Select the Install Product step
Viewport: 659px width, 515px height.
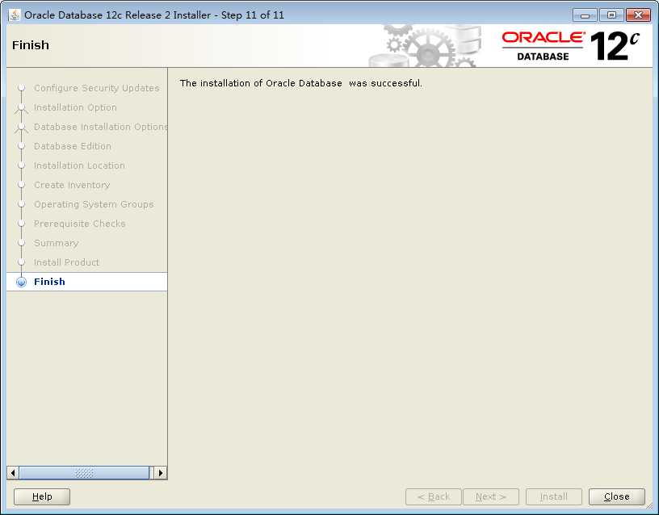point(66,262)
